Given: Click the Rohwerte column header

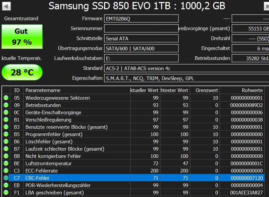Looking at the screenshot, I should coord(242,90).
